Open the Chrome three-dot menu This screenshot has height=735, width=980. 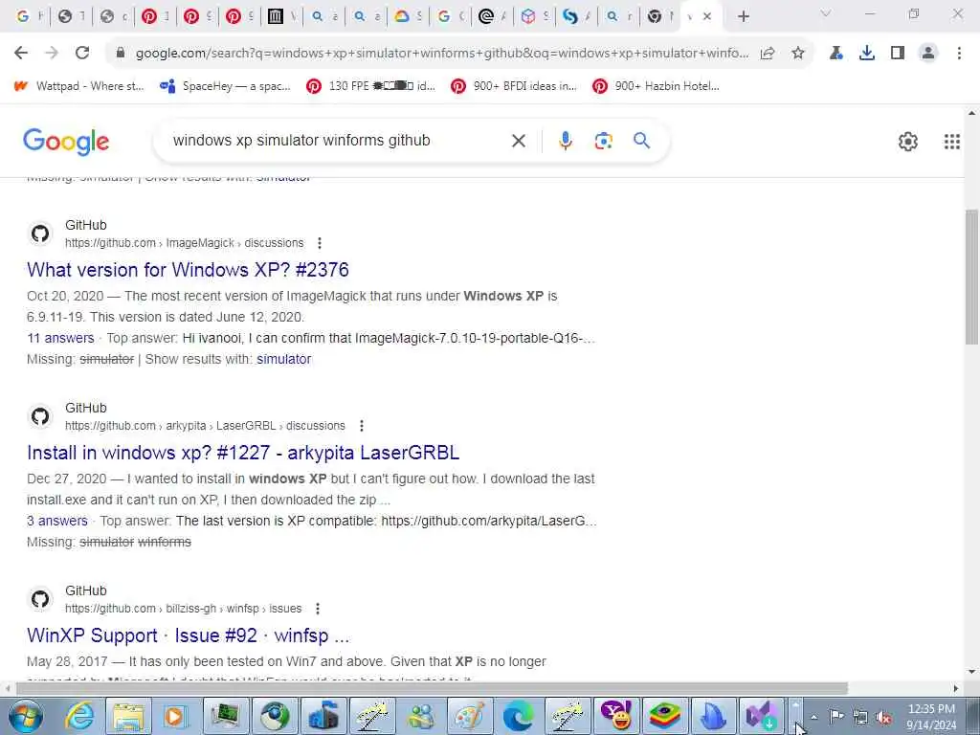pos(959,54)
